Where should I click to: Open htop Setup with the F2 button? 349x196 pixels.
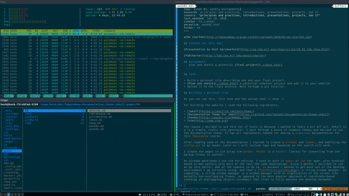click(20, 96)
